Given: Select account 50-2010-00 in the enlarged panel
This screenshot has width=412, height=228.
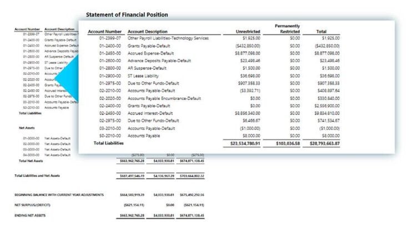Looking at the screenshot, I should (x=110, y=136).
